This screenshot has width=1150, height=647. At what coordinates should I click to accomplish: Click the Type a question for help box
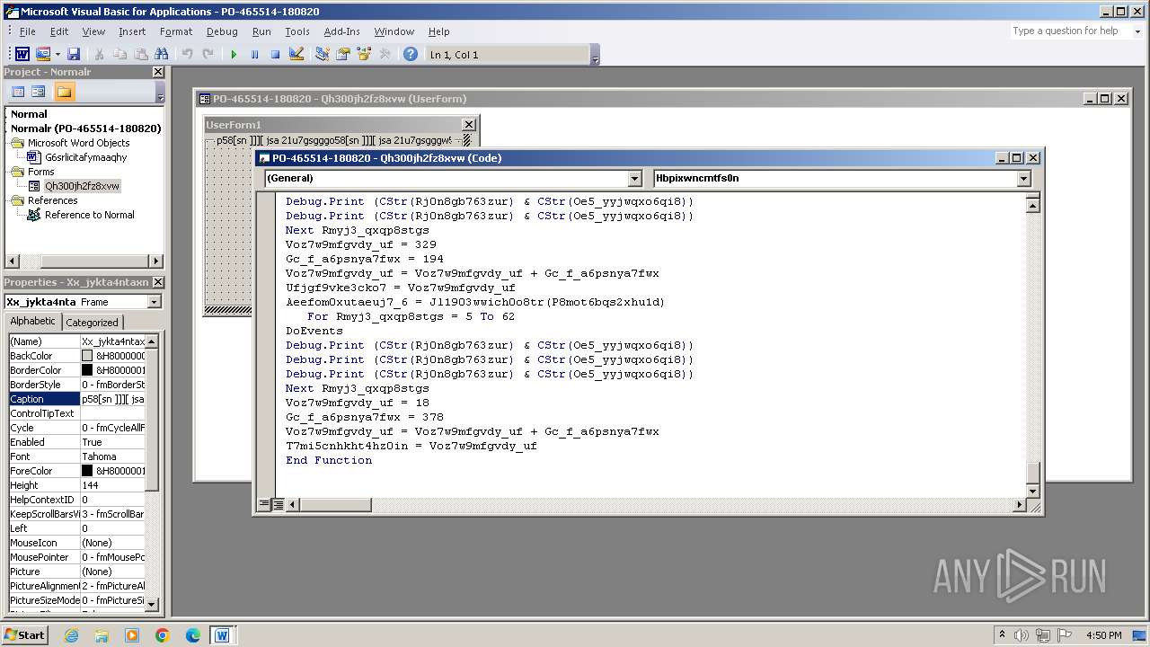[x=1069, y=31]
